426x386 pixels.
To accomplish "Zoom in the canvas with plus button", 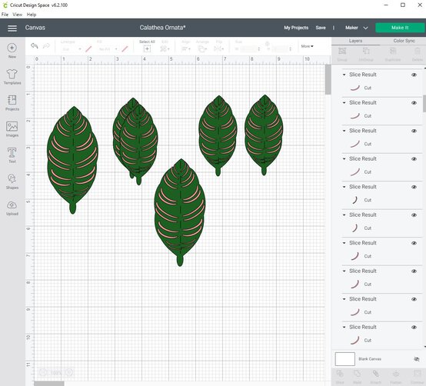I will [69, 372].
